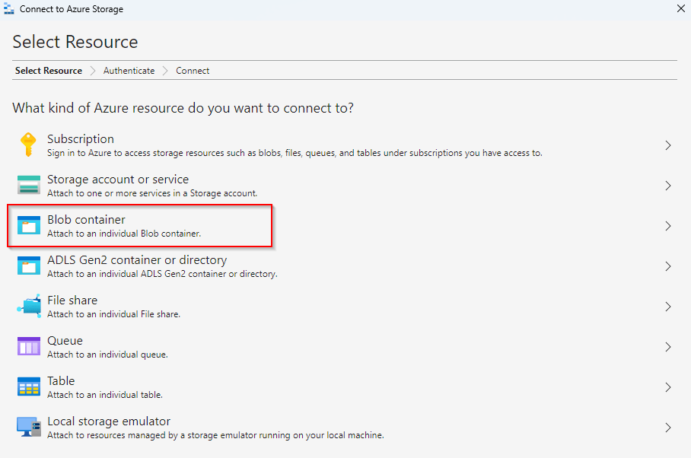Open Blob container via right arrow

coord(667,226)
